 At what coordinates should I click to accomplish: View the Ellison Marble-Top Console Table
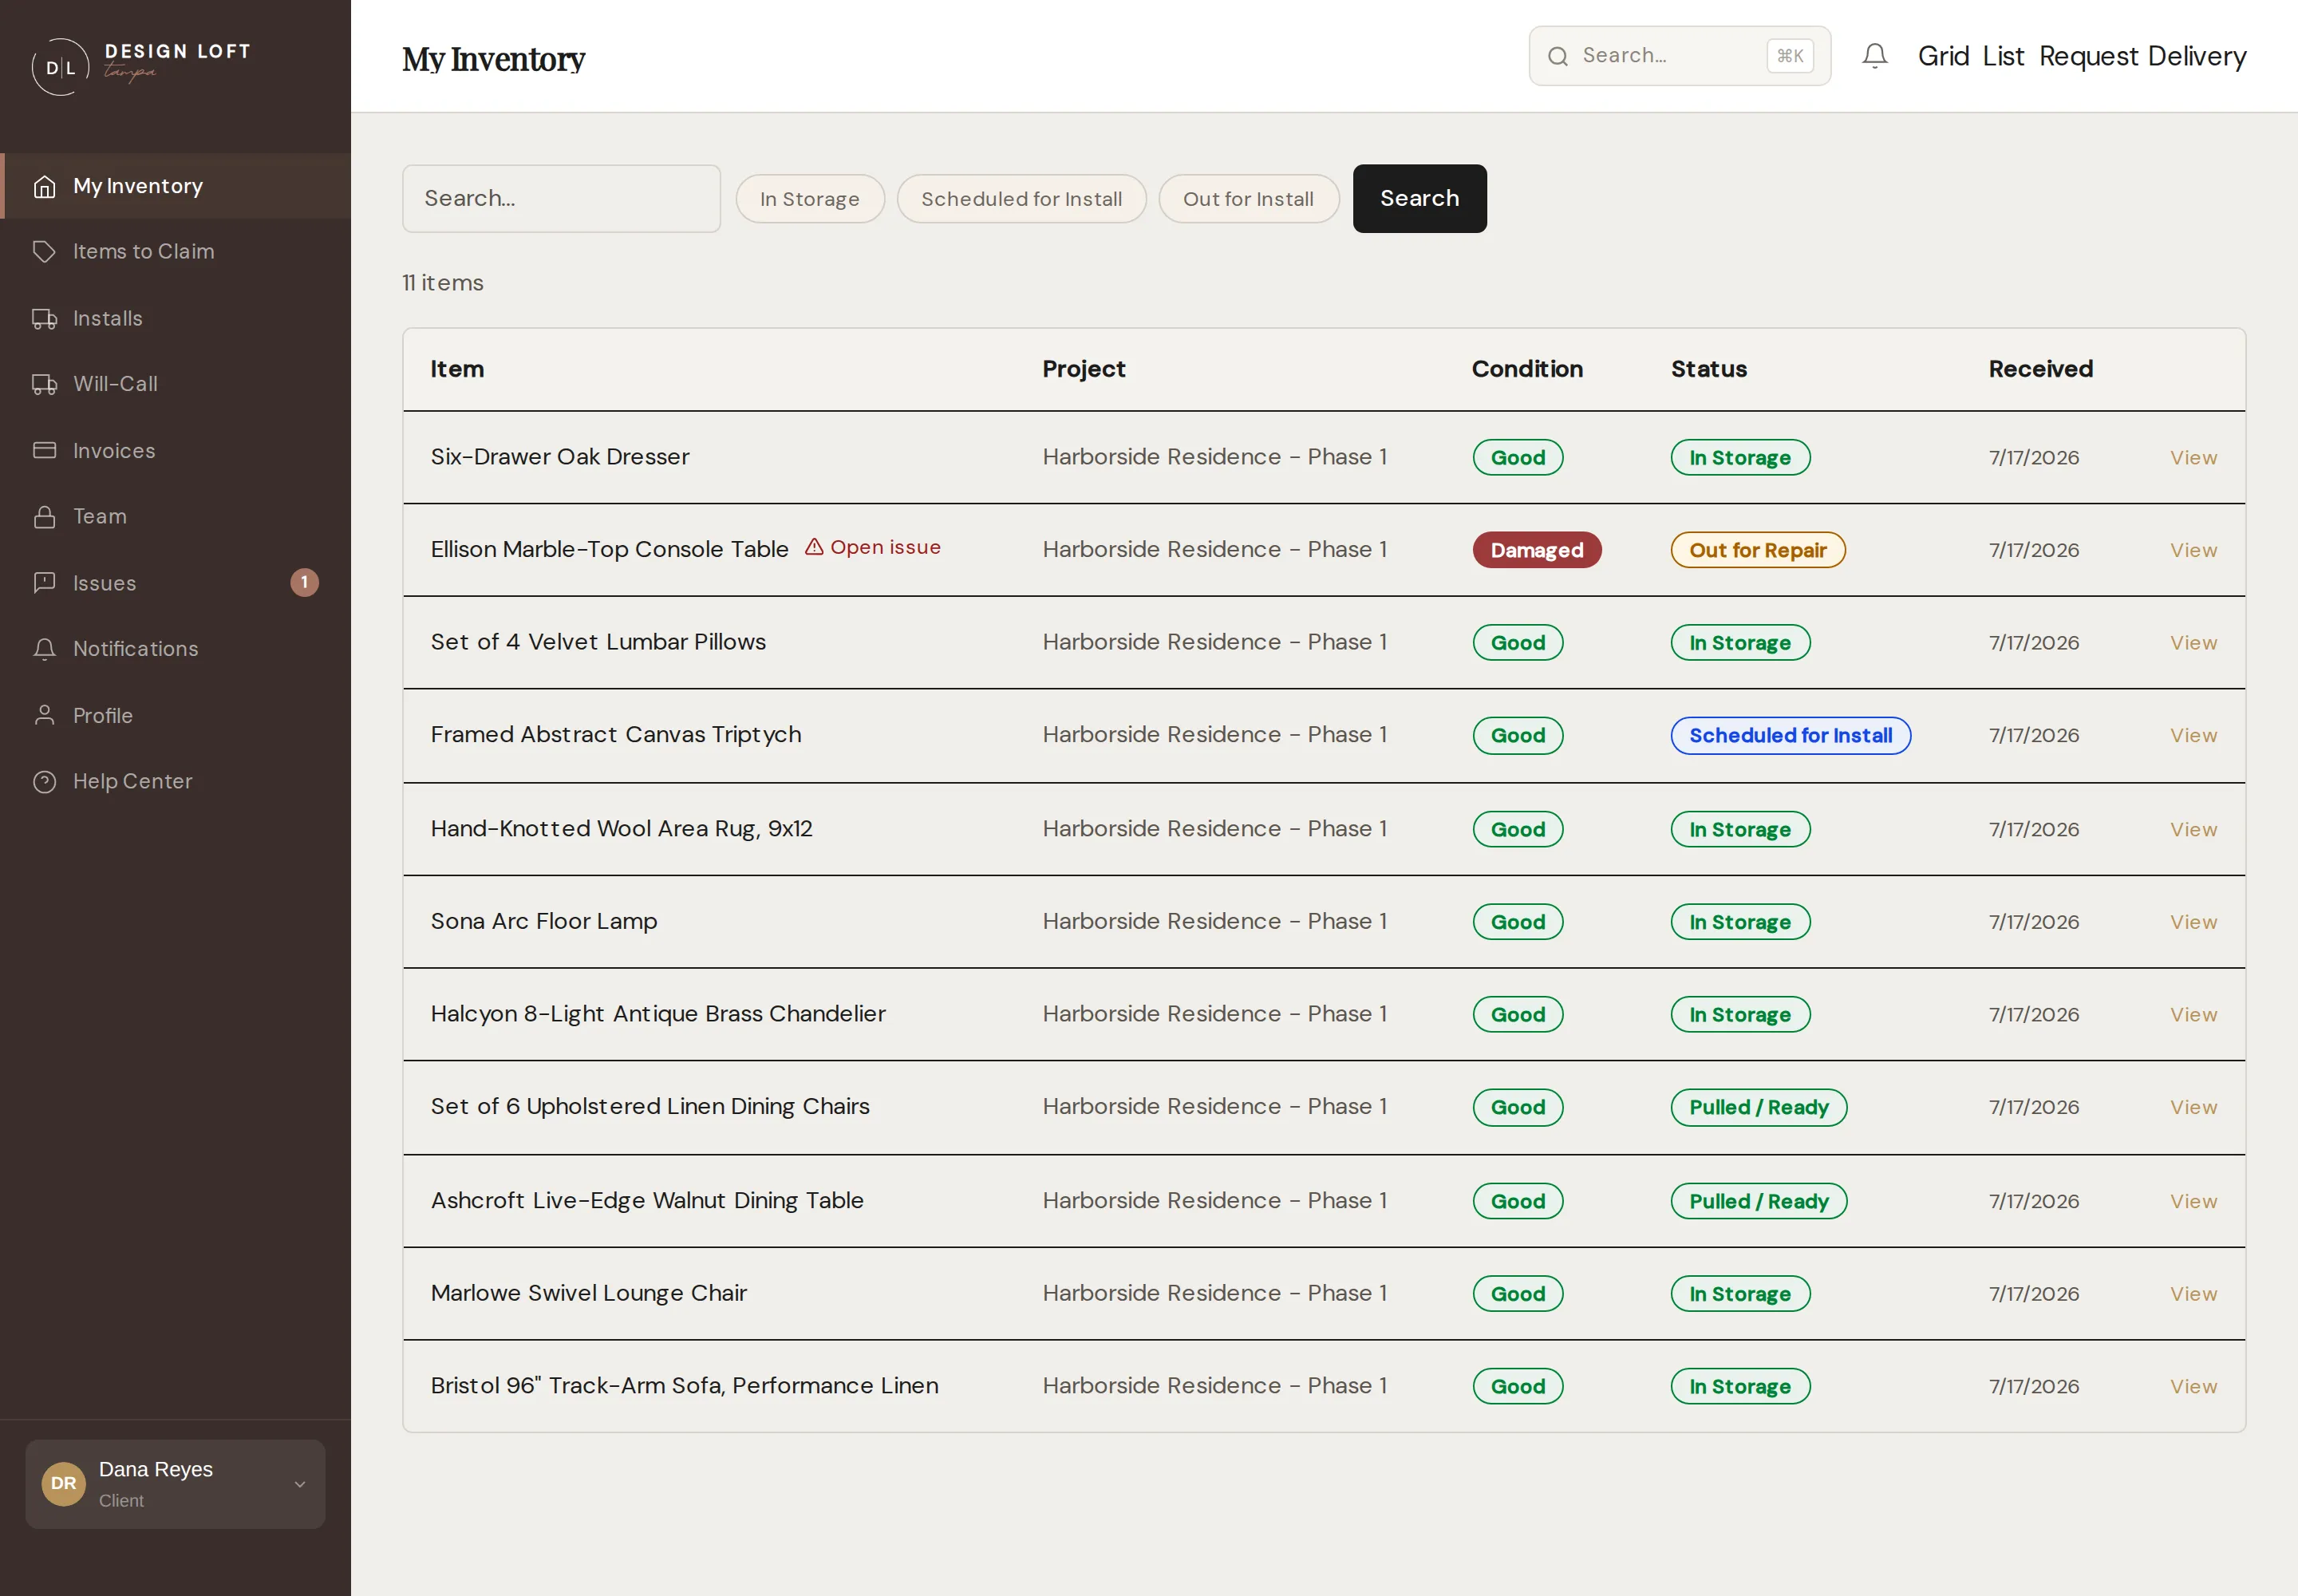pos(2193,550)
